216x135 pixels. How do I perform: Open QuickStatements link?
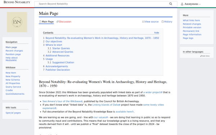[x=15, y=94]
